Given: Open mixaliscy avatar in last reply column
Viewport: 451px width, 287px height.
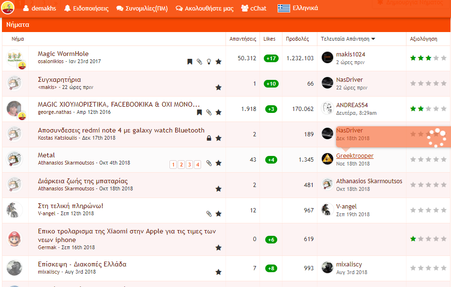Looking at the screenshot, I should click(x=327, y=267).
